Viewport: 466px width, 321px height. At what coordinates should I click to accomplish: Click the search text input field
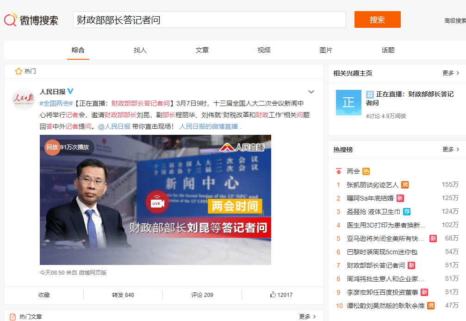pos(209,20)
